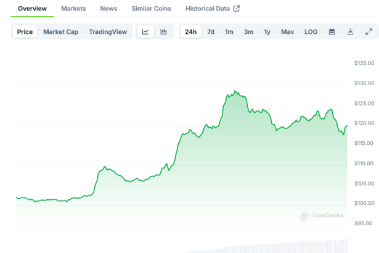Change time range to 7d
Viewport: 379px width, 253px height.
pos(211,31)
